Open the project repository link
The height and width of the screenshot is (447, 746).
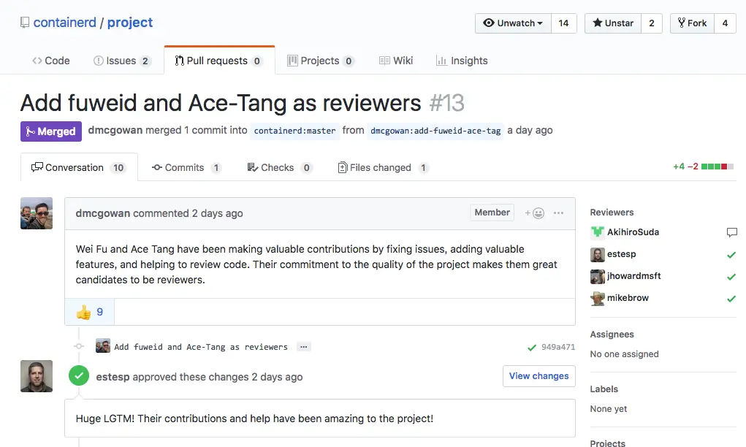(x=130, y=23)
